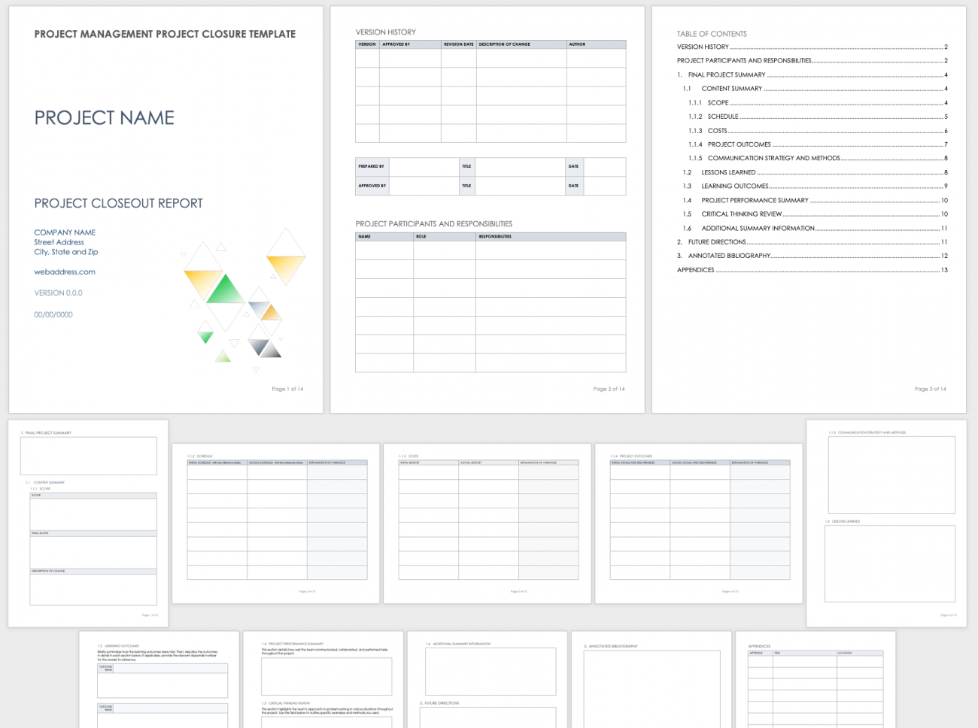Open the 1.1.5 Communication Strategy page thumbnail

pyautogui.click(x=886, y=523)
